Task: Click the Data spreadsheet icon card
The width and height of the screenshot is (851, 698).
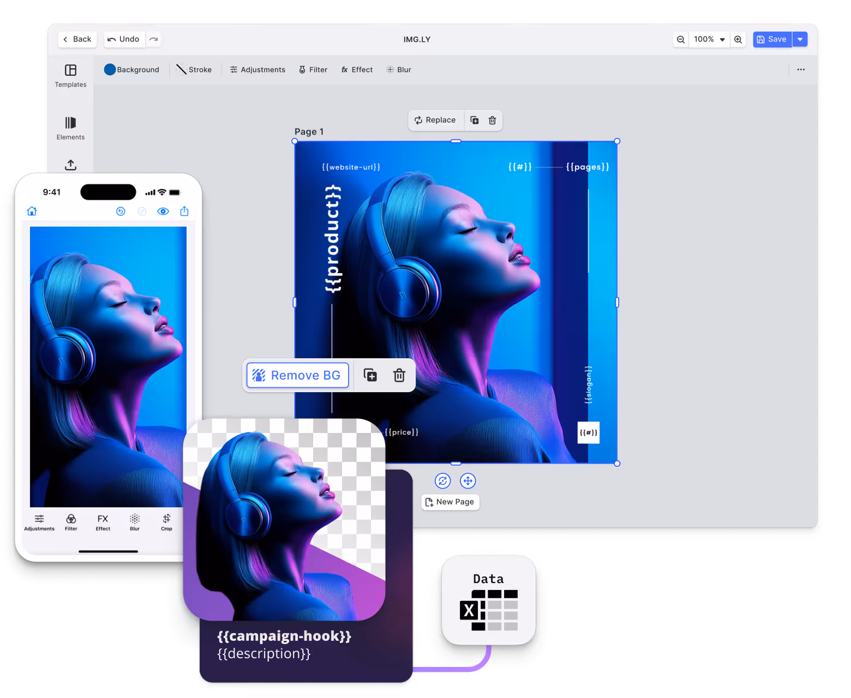Action: pyautogui.click(x=489, y=600)
